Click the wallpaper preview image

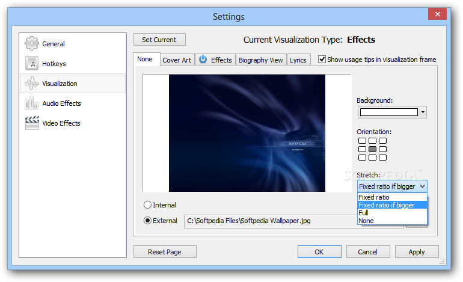pos(247,133)
